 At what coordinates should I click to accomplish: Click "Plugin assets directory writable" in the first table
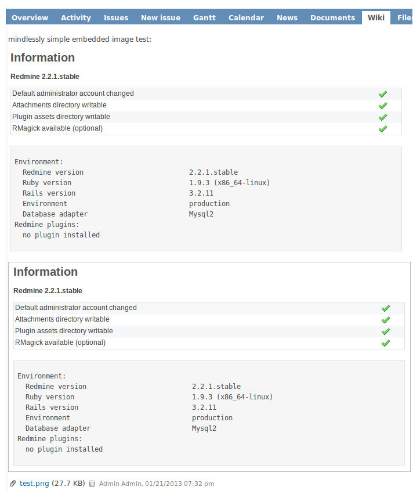61,117
